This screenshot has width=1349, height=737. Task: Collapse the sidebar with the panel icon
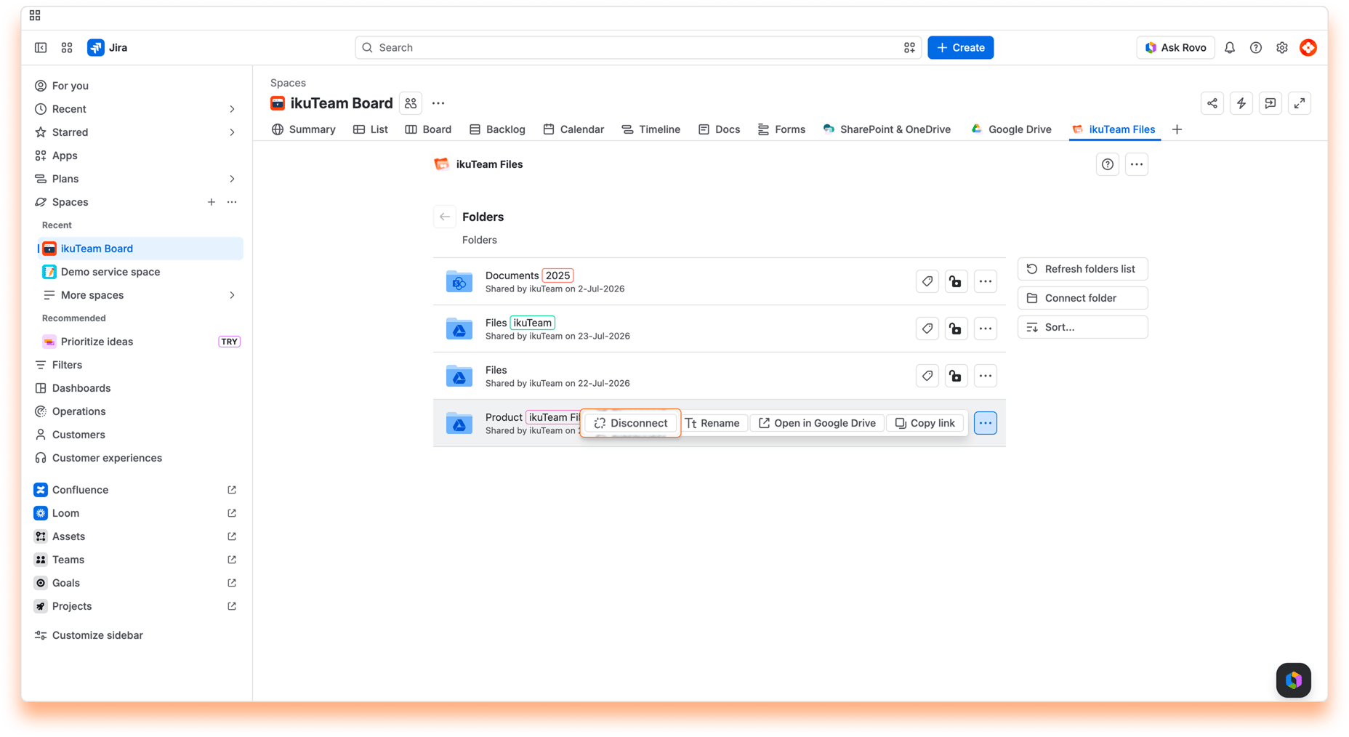(x=41, y=47)
